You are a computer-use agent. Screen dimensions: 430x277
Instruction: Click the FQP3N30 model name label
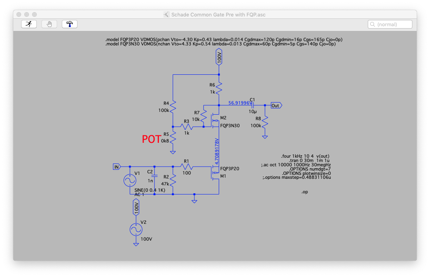pyautogui.click(x=230, y=126)
